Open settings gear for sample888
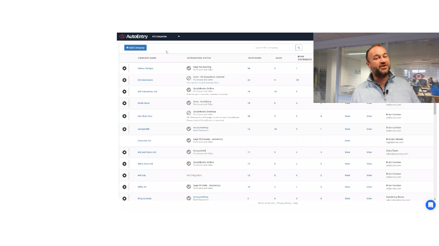This screenshot has width=439, height=246. pyautogui.click(x=124, y=129)
